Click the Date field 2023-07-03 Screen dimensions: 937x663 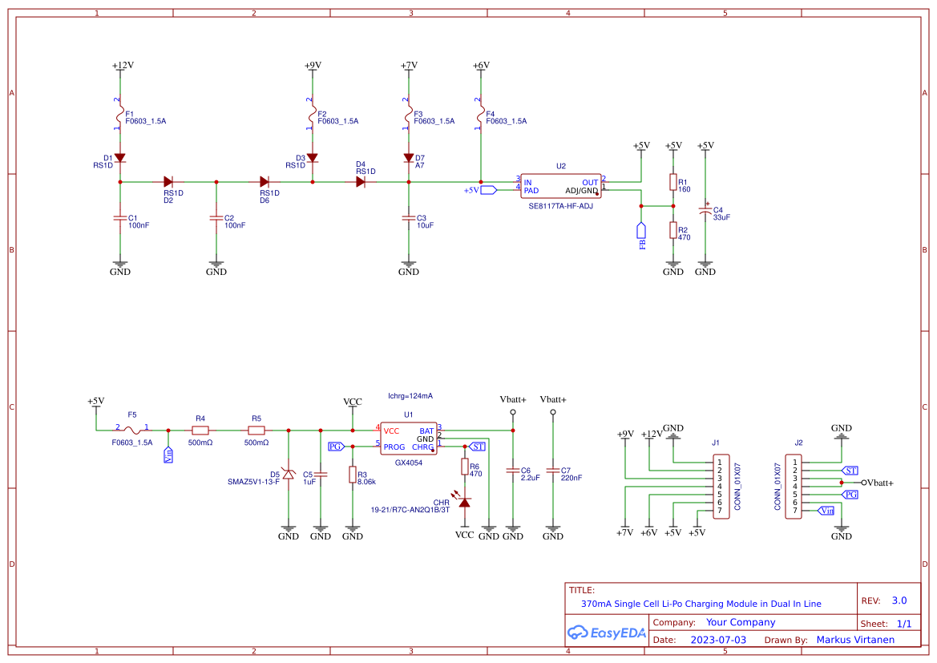717,640
